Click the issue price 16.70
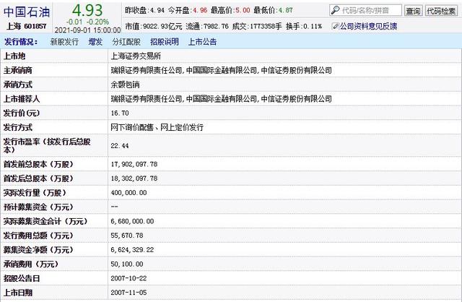The image size is (462, 302). (120, 113)
